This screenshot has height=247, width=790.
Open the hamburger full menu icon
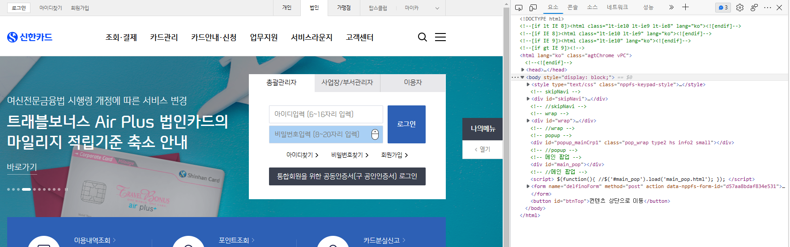(440, 37)
